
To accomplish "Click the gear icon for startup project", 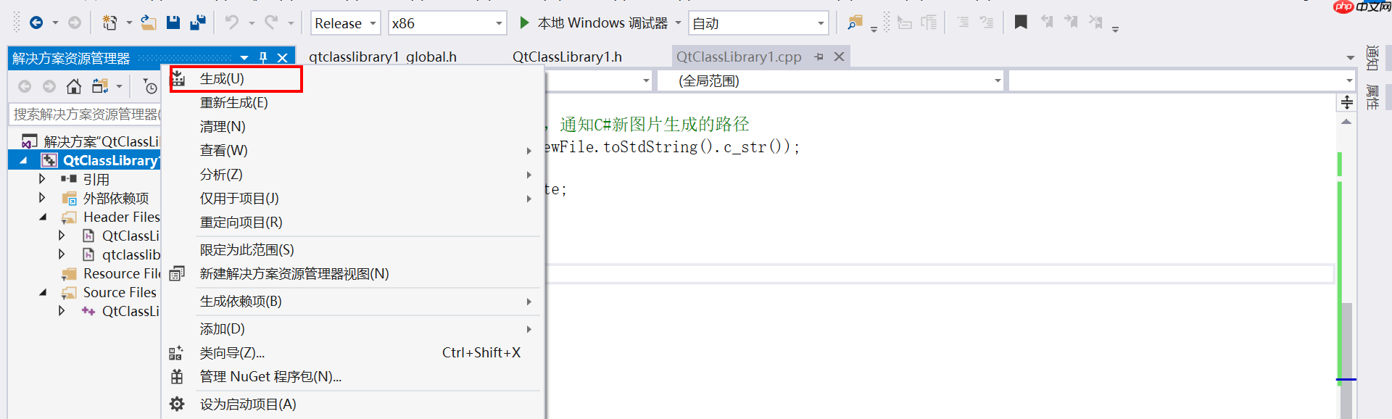I will pos(177,405).
